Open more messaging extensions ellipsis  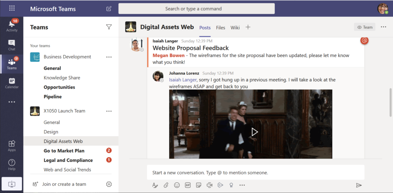pyautogui.click(x=242, y=185)
